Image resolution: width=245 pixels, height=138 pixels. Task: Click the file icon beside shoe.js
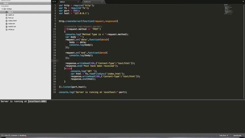coord(7,30)
